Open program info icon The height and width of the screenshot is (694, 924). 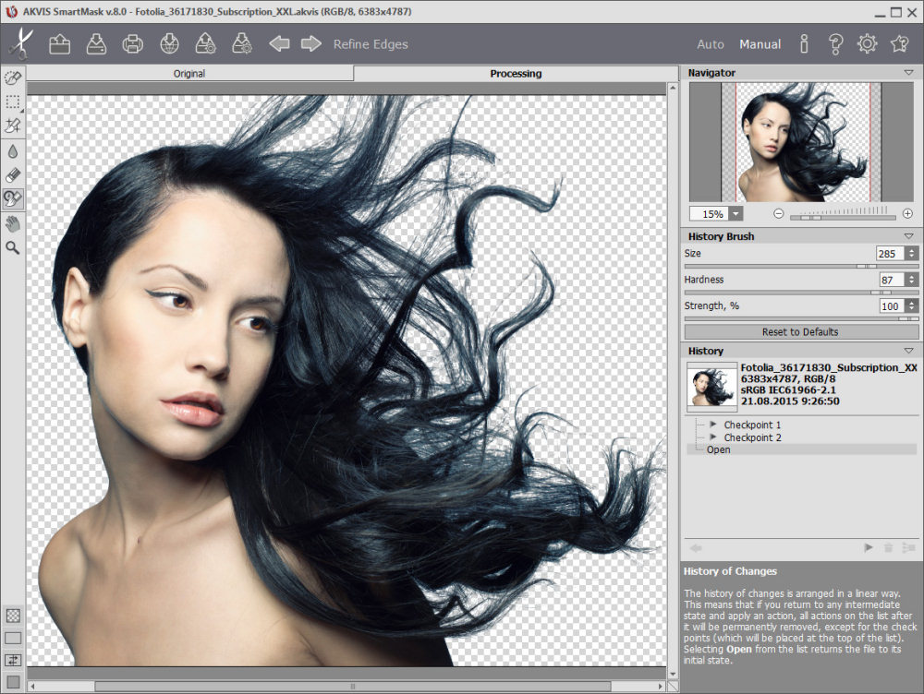coord(805,44)
